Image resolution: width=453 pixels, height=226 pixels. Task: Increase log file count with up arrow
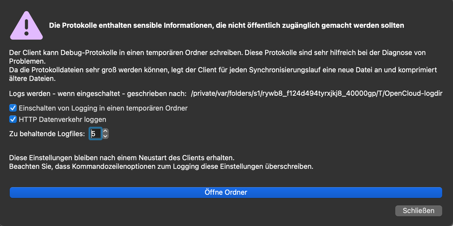pos(106,131)
